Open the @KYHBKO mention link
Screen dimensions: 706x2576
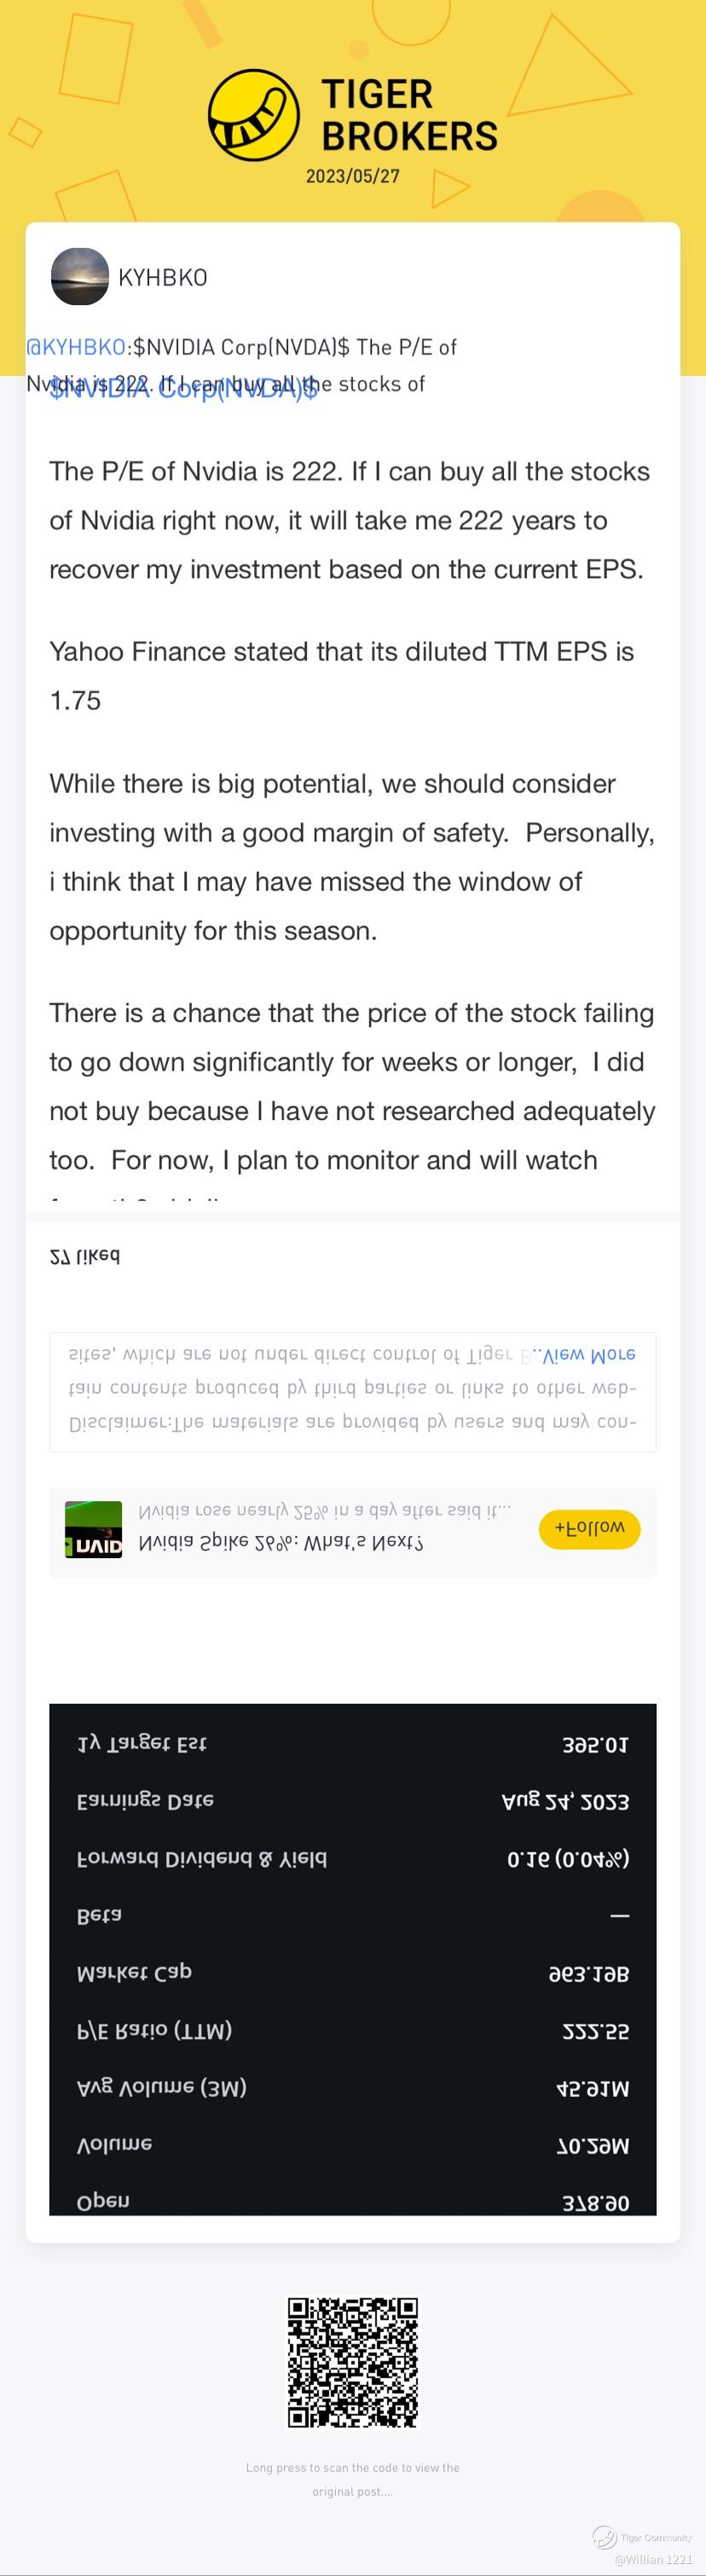(76, 347)
